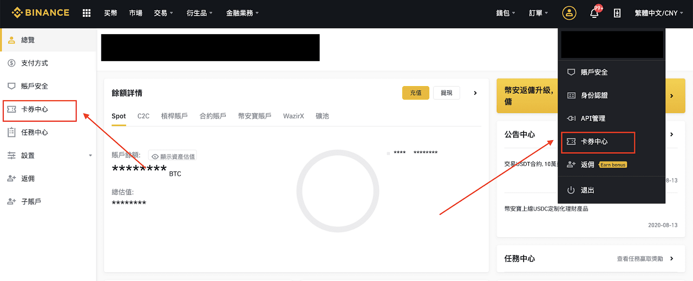Expand the 設置 sidebar arrow
The width and height of the screenshot is (693, 281).
click(90, 155)
